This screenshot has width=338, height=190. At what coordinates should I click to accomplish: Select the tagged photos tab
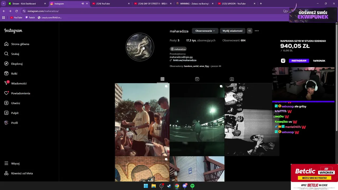232,79
